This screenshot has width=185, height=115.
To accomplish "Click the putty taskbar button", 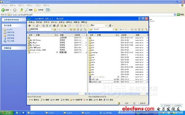I will coord(35,113).
